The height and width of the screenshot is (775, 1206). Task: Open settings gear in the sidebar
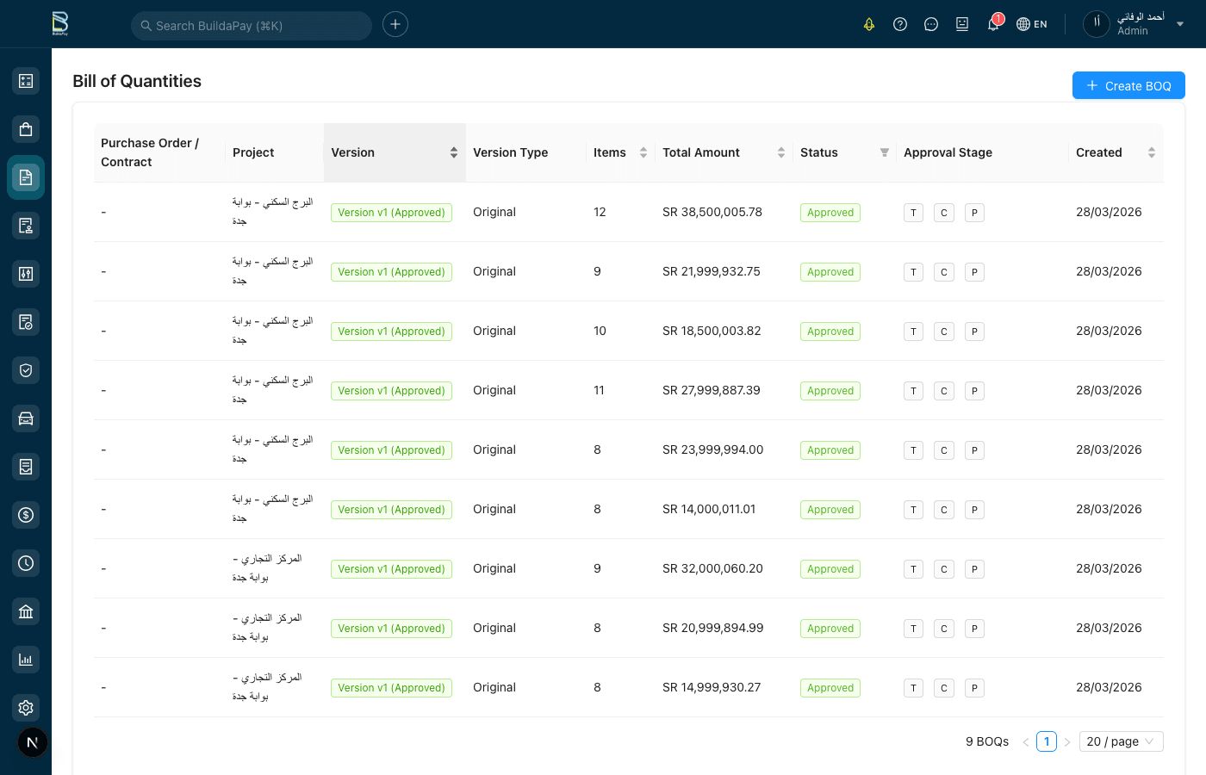tap(26, 708)
